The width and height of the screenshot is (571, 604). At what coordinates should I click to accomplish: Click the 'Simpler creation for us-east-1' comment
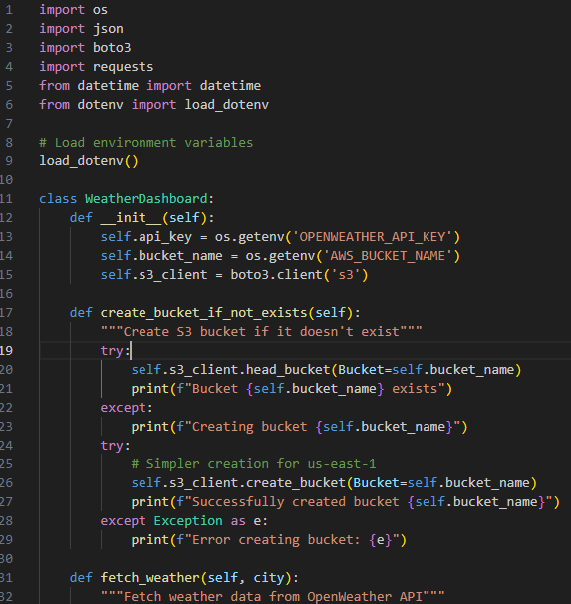click(253, 464)
